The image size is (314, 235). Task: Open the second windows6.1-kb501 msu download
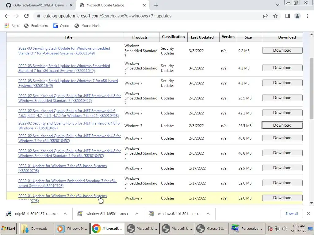tap(174, 214)
